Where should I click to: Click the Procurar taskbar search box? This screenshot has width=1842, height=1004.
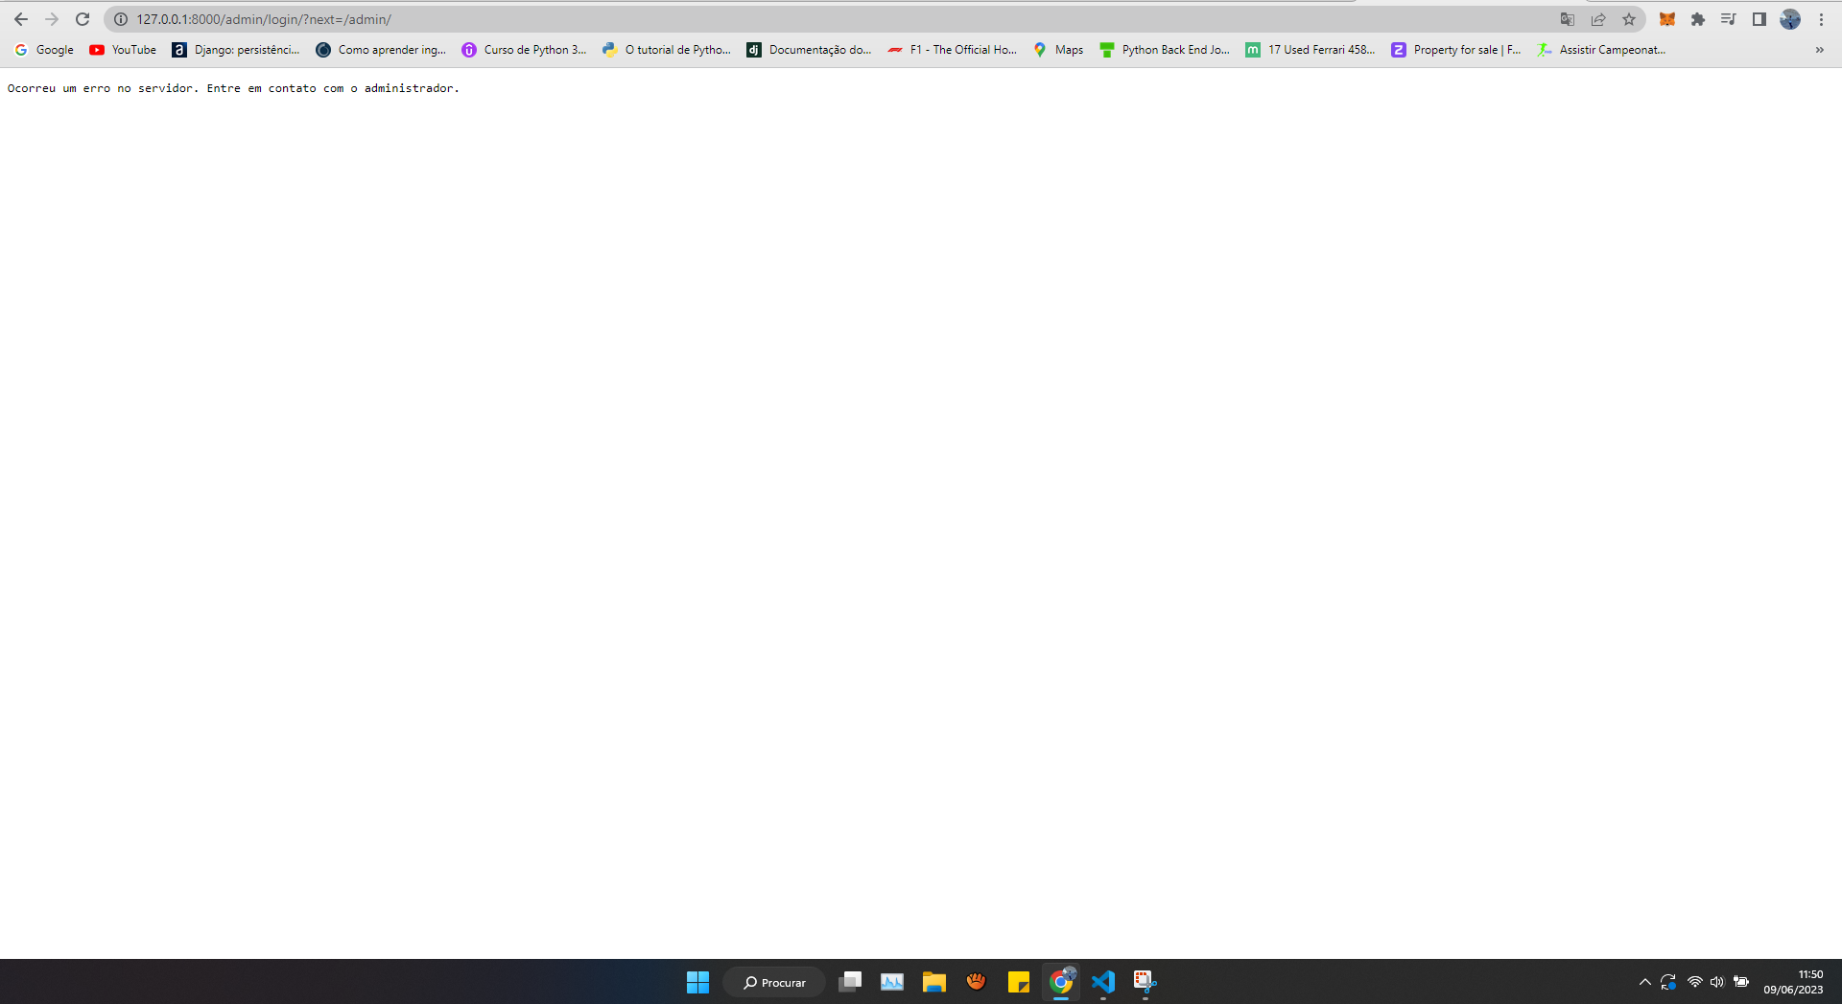tap(774, 982)
